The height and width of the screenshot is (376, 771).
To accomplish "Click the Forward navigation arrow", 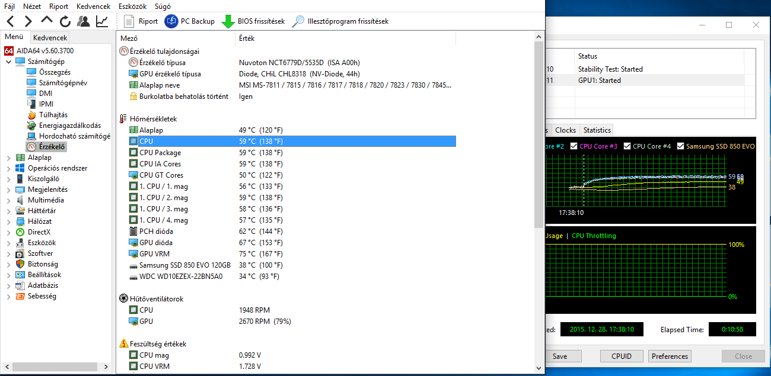I will (x=28, y=21).
